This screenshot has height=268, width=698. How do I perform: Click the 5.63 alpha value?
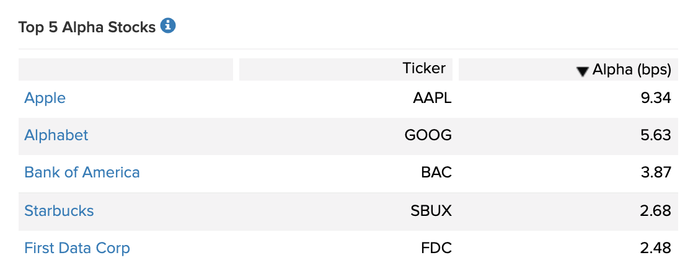point(655,135)
